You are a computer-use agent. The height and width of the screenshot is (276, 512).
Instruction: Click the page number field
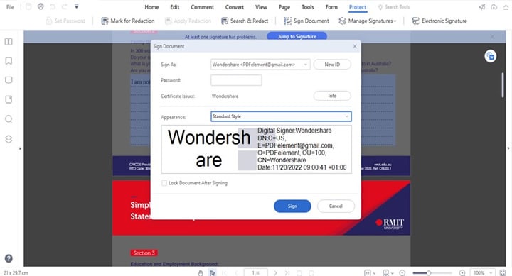[x=256, y=273]
